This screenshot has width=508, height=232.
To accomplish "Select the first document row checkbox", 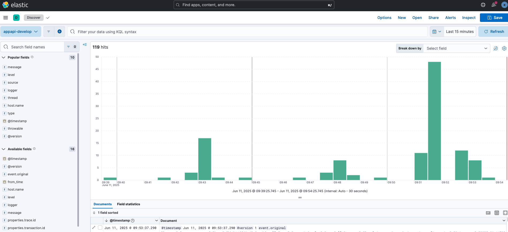I will (100, 227).
